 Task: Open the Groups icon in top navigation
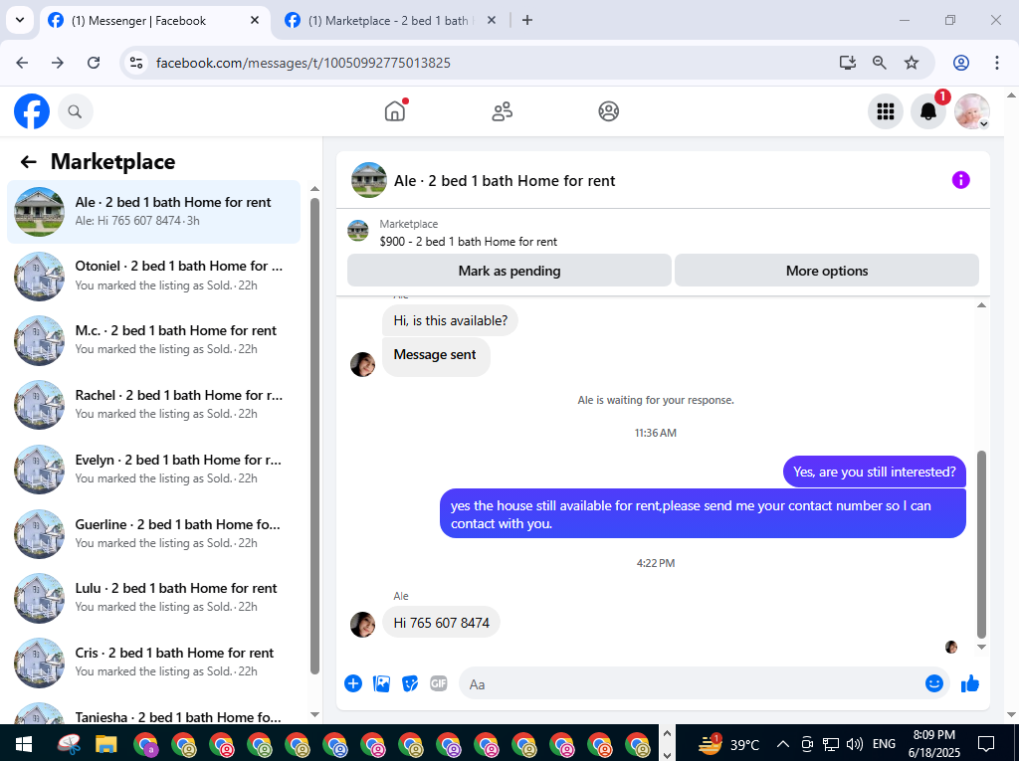pos(608,111)
